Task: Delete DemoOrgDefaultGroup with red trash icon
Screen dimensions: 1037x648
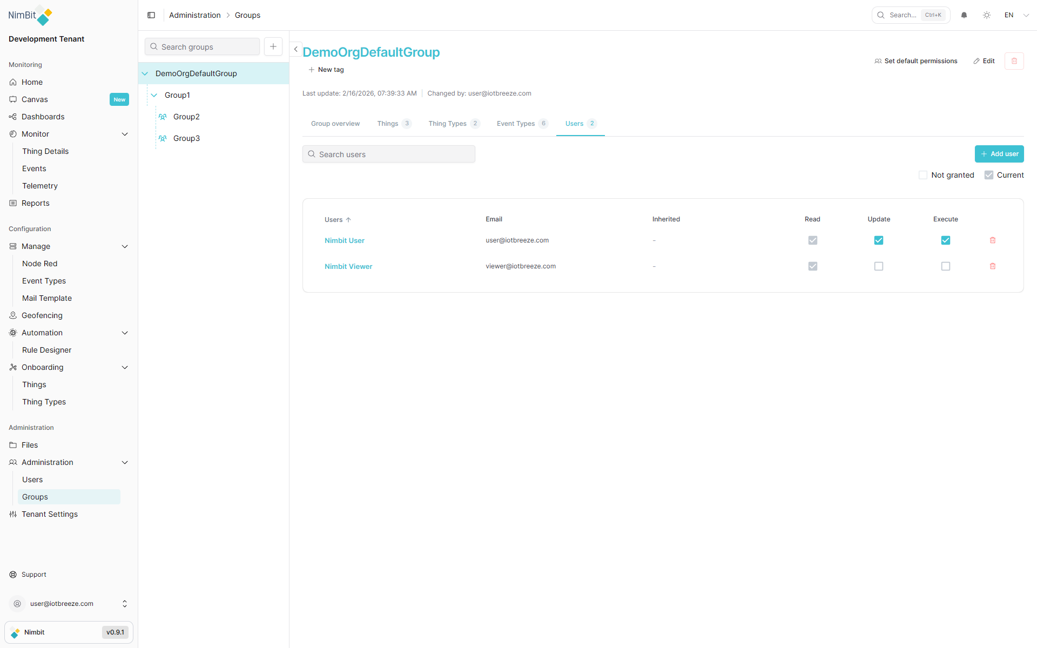Action: (1014, 61)
